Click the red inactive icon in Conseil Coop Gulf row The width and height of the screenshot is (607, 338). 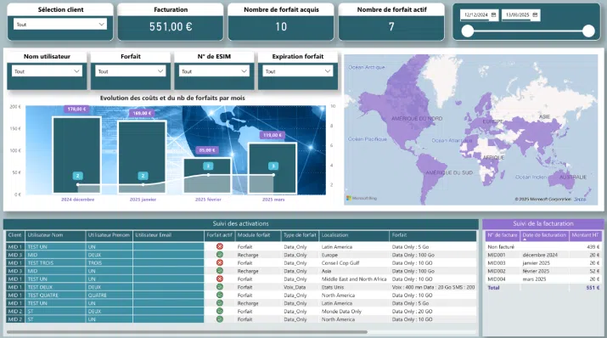220,262
